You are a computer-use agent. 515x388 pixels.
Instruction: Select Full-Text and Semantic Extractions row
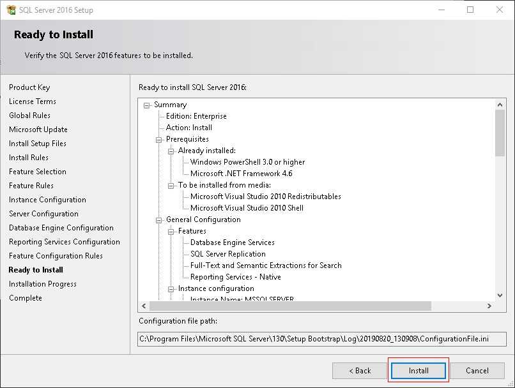[x=266, y=265]
